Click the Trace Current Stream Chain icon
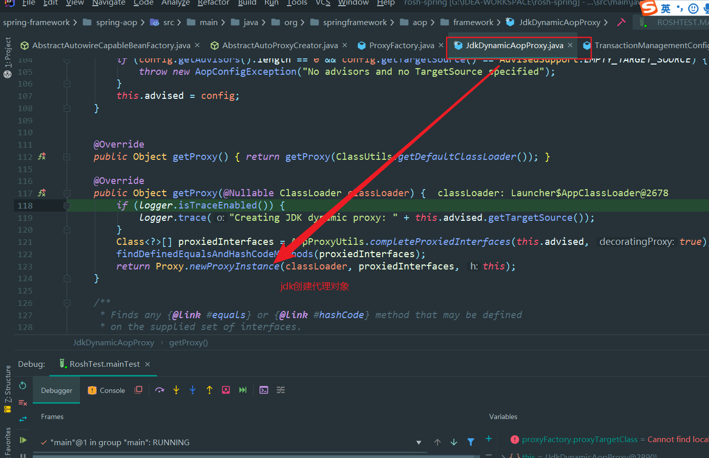The image size is (709, 458). (x=281, y=390)
